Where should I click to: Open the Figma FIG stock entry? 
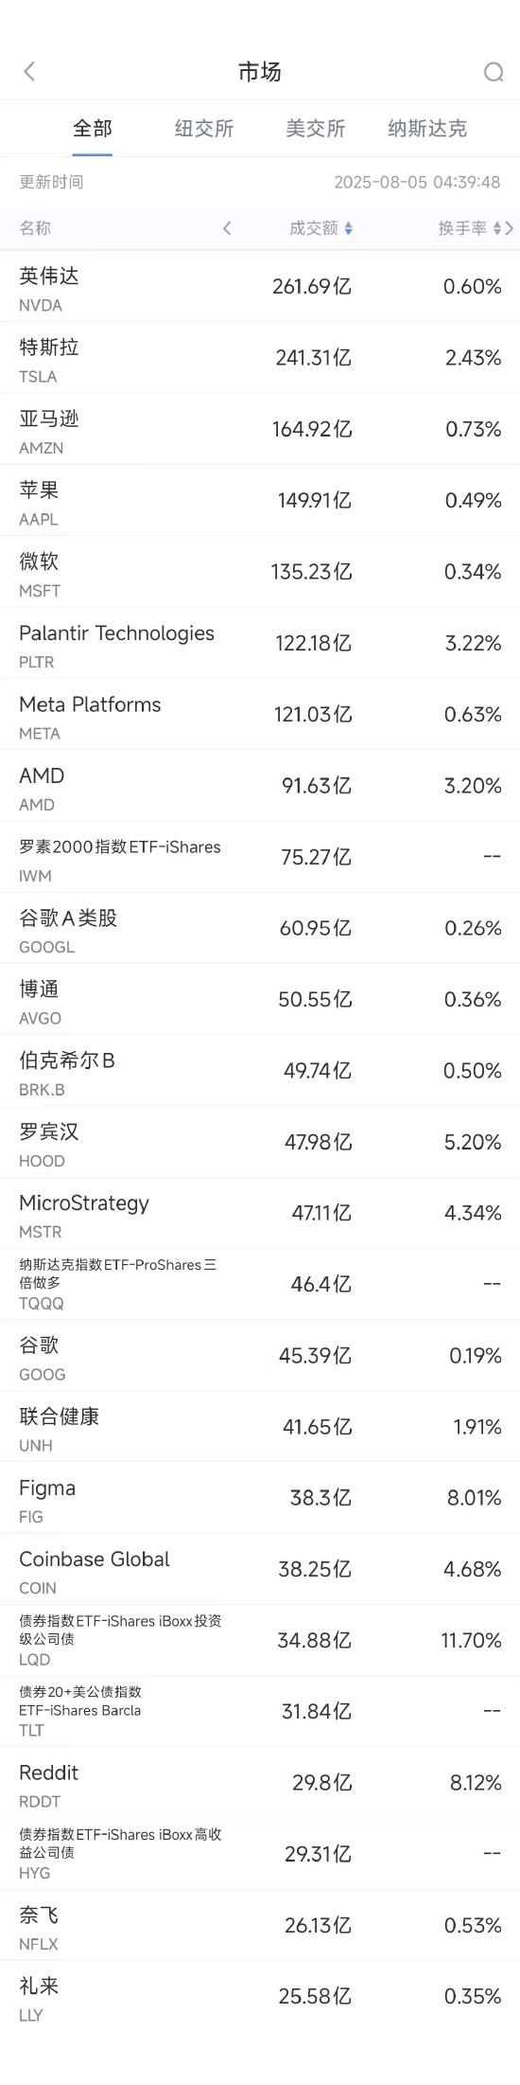pyautogui.click(x=260, y=1498)
